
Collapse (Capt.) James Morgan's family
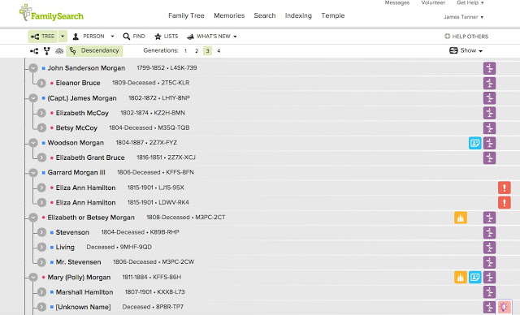(x=32, y=98)
